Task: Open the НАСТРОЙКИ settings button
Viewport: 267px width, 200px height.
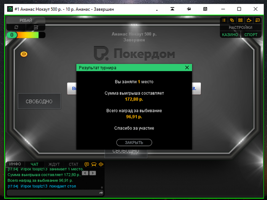Action: tap(240, 27)
